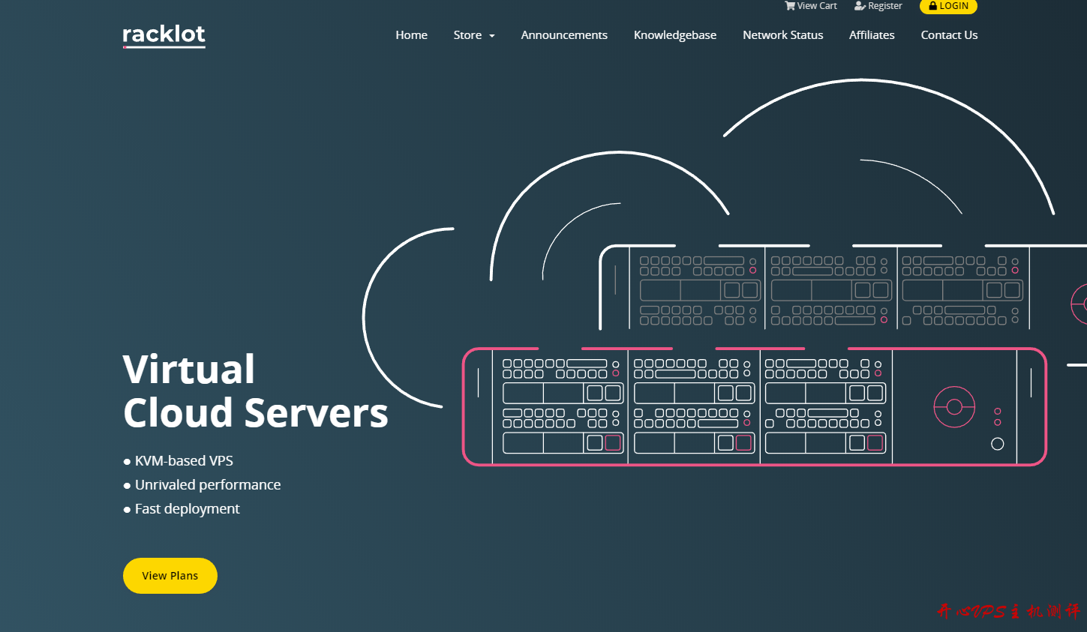Go to the Home page
Viewport: 1087px width, 632px height.
coord(411,35)
